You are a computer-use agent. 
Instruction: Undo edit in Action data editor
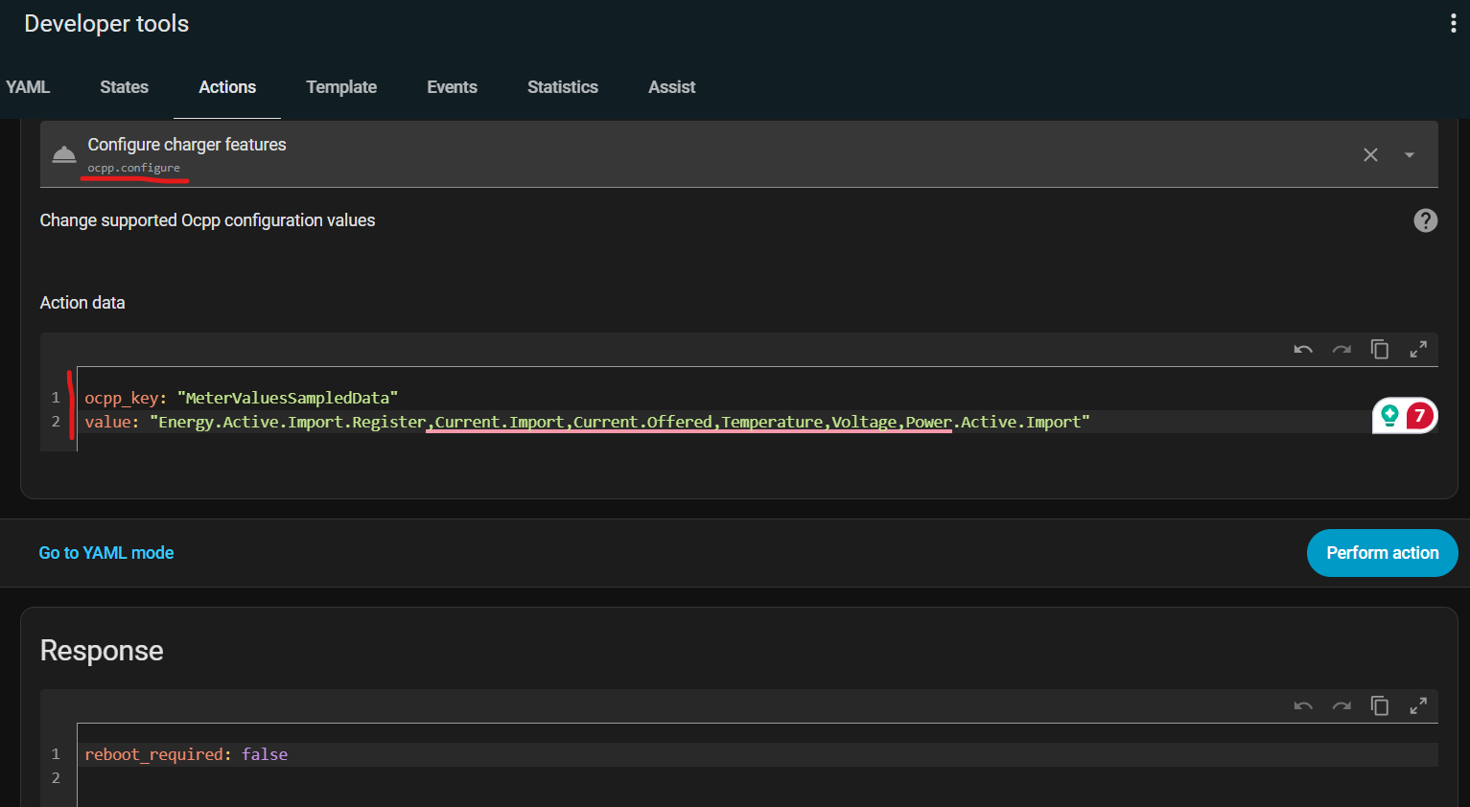tap(1302, 350)
